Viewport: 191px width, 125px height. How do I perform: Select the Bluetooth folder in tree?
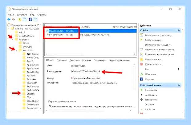pos(32,83)
